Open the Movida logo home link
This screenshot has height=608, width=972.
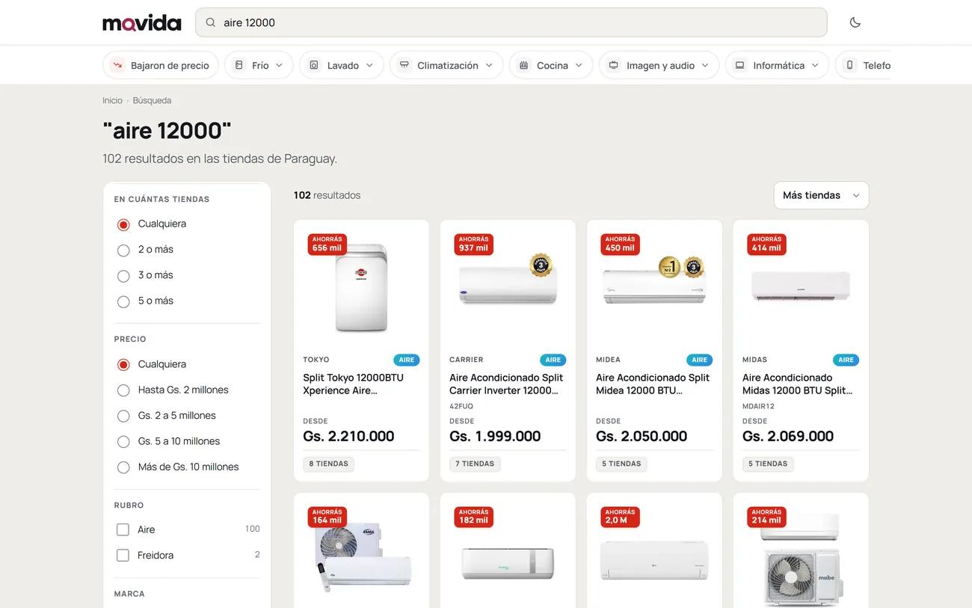click(x=142, y=23)
